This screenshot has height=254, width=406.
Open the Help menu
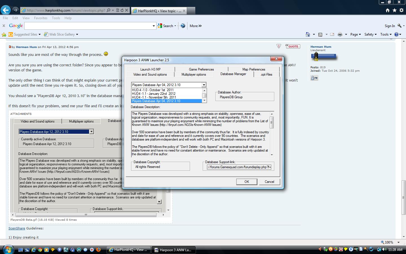coord(68,18)
